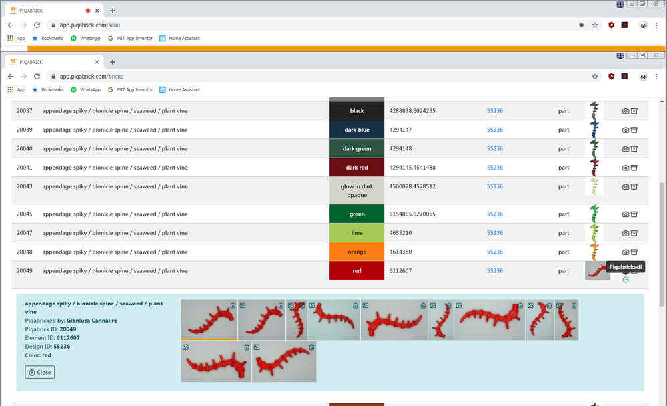This screenshot has height=406, width=667.
Task: Open the Home Assistant bookmark in the scan window
Action: 179,38
